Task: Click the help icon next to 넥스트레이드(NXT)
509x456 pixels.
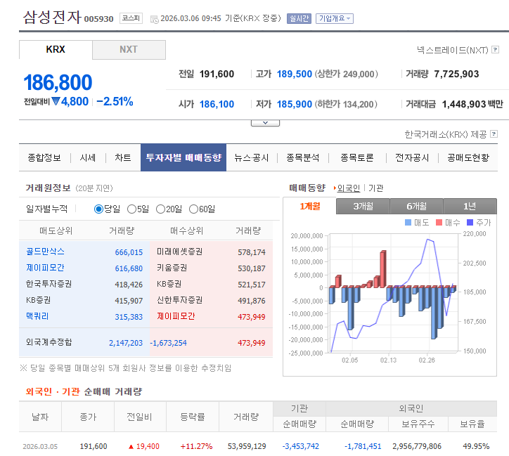Action: pos(494,50)
